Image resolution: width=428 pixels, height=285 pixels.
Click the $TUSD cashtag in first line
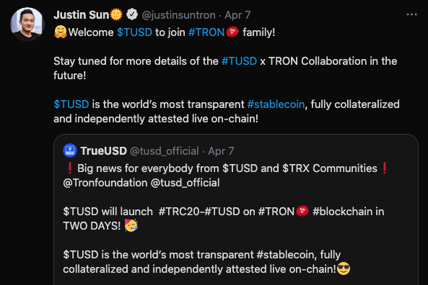tap(134, 32)
